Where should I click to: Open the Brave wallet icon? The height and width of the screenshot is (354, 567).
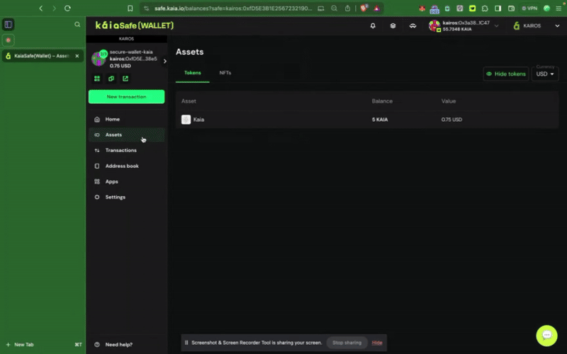511,8
